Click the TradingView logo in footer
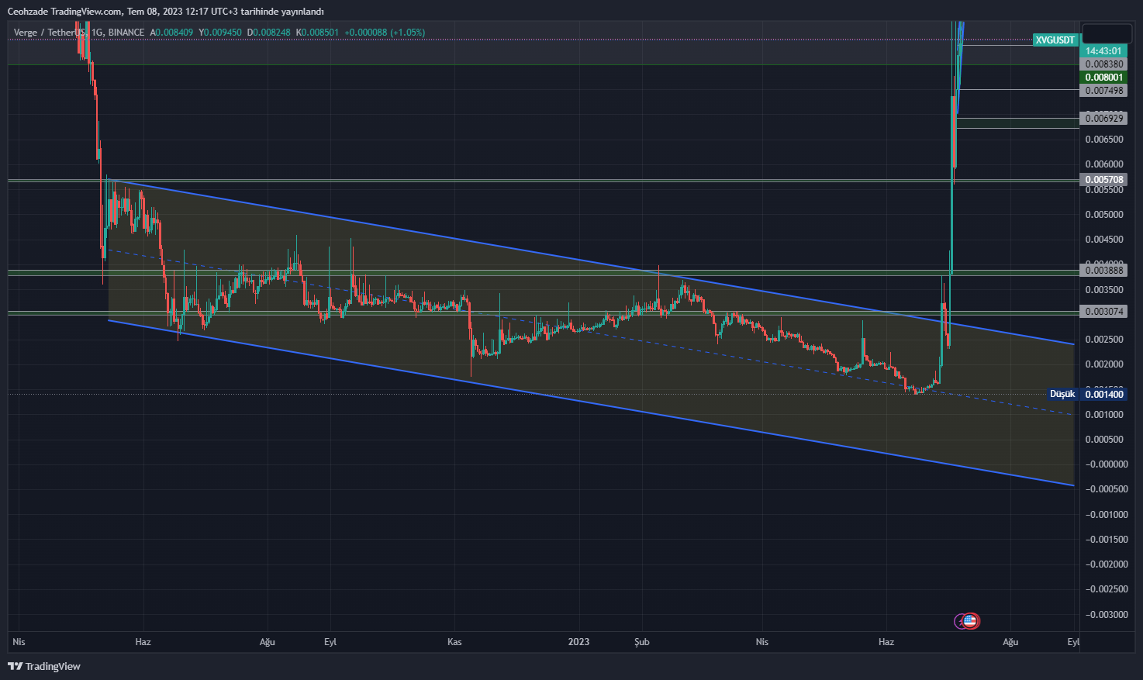 click(x=44, y=666)
